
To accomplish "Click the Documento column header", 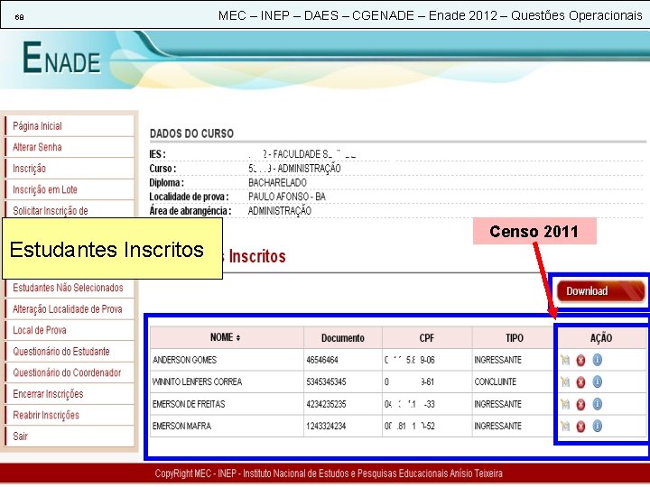I will click(343, 338).
